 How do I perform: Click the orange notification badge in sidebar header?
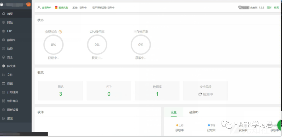pyautogui.click(x=28, y=4)
